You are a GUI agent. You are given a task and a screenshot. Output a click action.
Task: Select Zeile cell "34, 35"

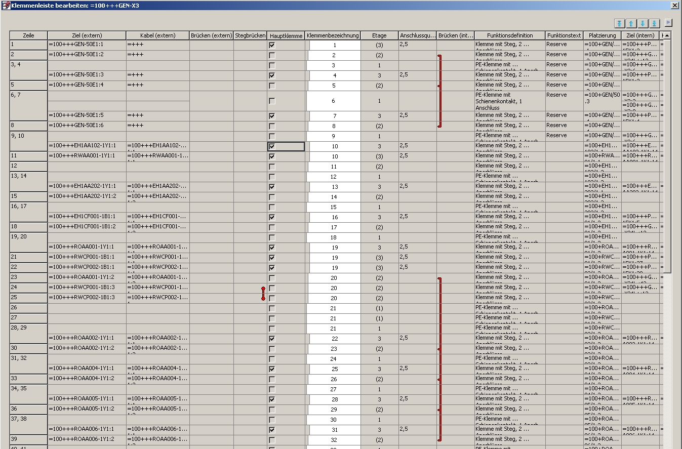pos(28,395)
